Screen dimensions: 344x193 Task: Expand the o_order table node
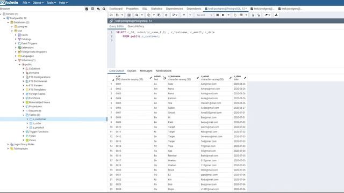tap(27, 123)
